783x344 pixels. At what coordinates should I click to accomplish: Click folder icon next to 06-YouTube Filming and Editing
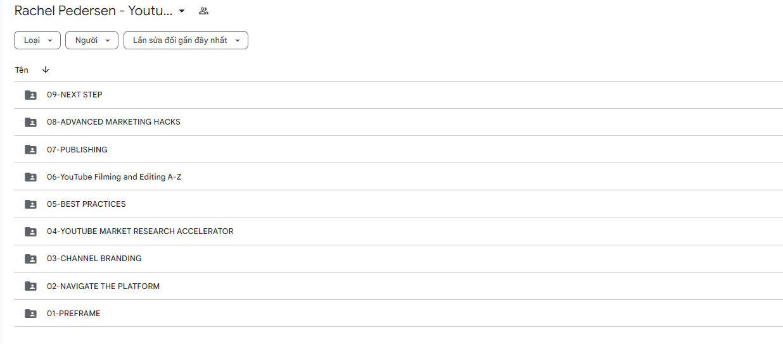[30, 177]
